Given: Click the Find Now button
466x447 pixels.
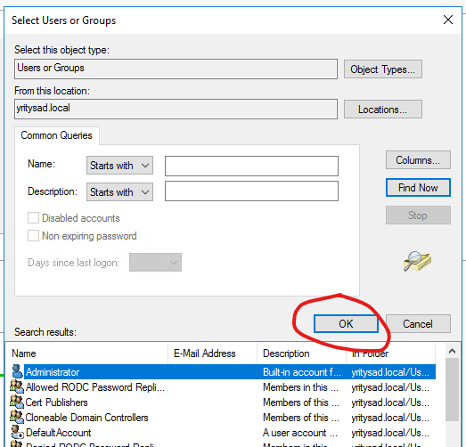Looking at the screenshot, I should [418, 187].
